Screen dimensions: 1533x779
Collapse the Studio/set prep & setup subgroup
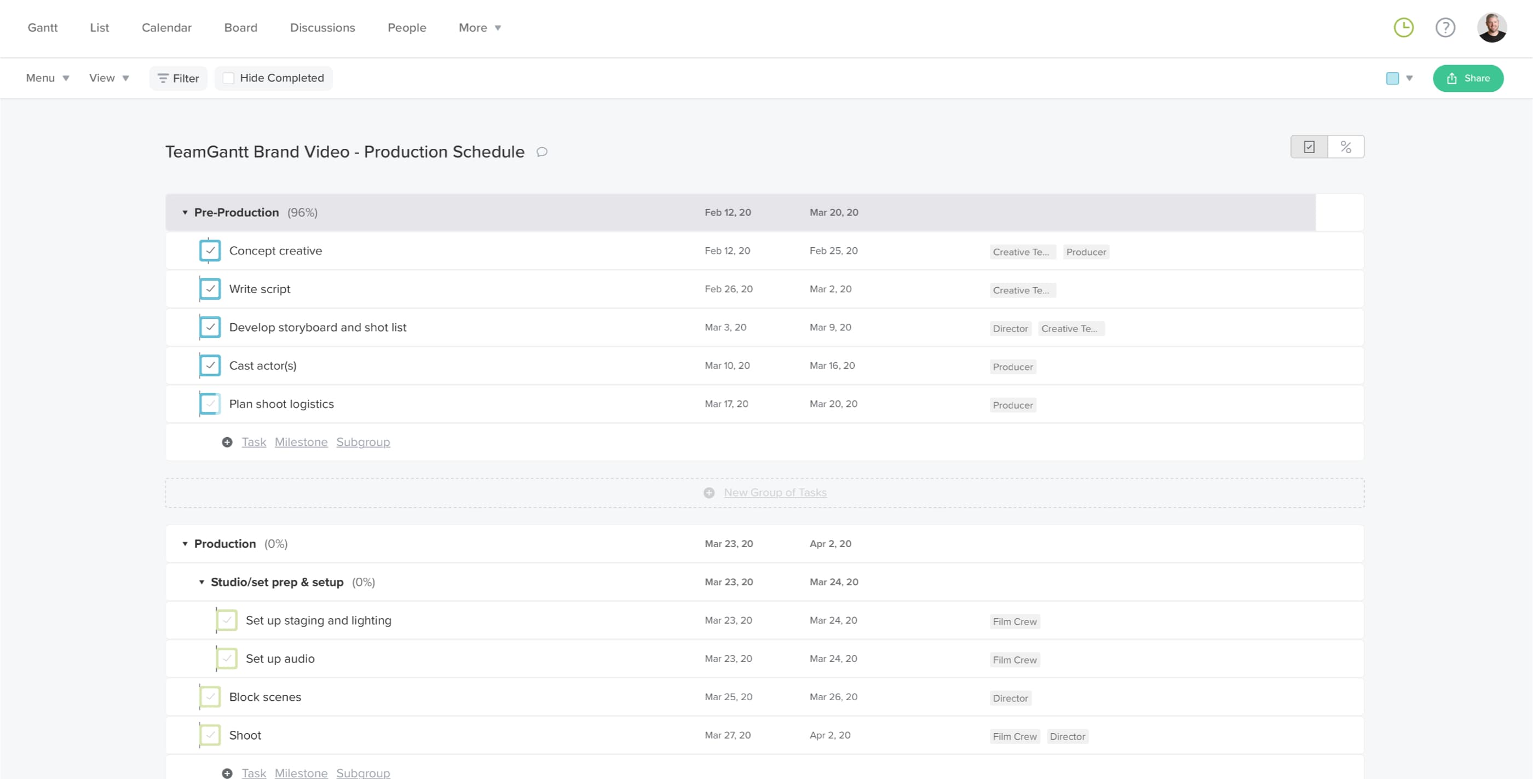(201, 582)
